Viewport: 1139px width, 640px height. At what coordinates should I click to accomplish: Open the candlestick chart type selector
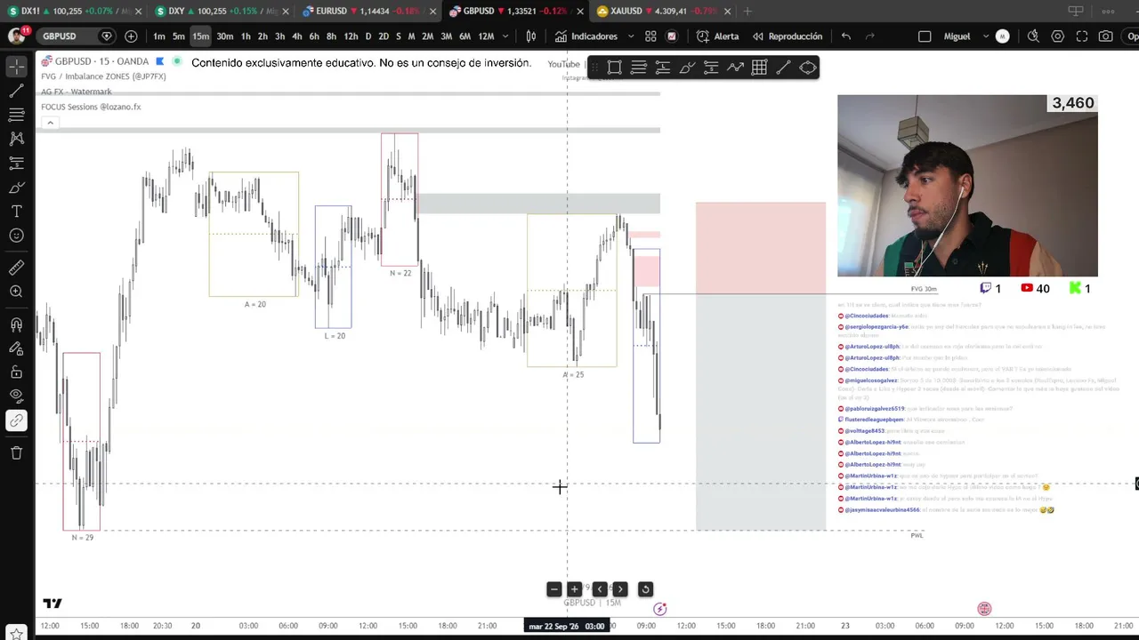531,36
